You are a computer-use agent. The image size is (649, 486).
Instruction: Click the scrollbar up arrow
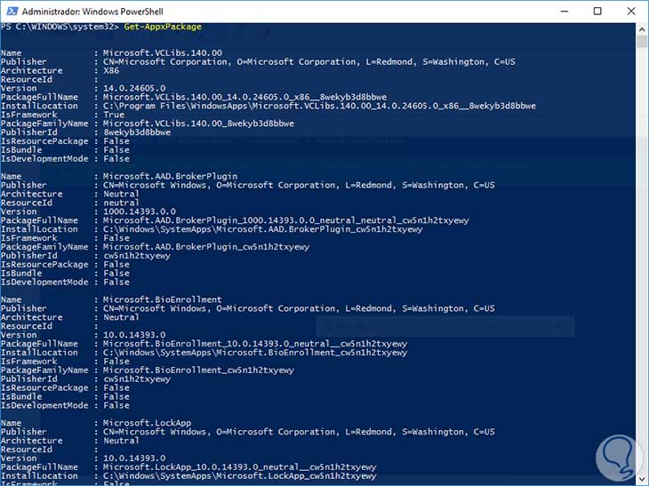[x=642, y=29]
